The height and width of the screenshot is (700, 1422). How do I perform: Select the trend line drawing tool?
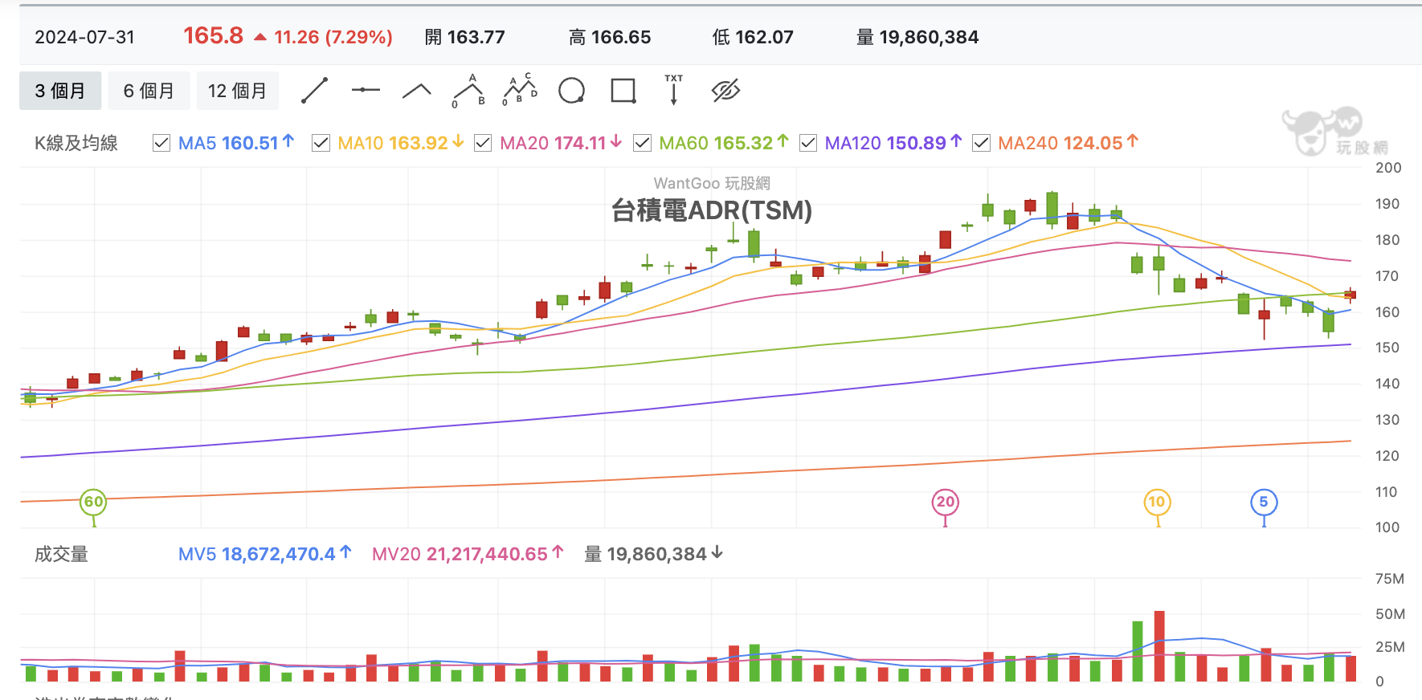(x=314, y=91)
